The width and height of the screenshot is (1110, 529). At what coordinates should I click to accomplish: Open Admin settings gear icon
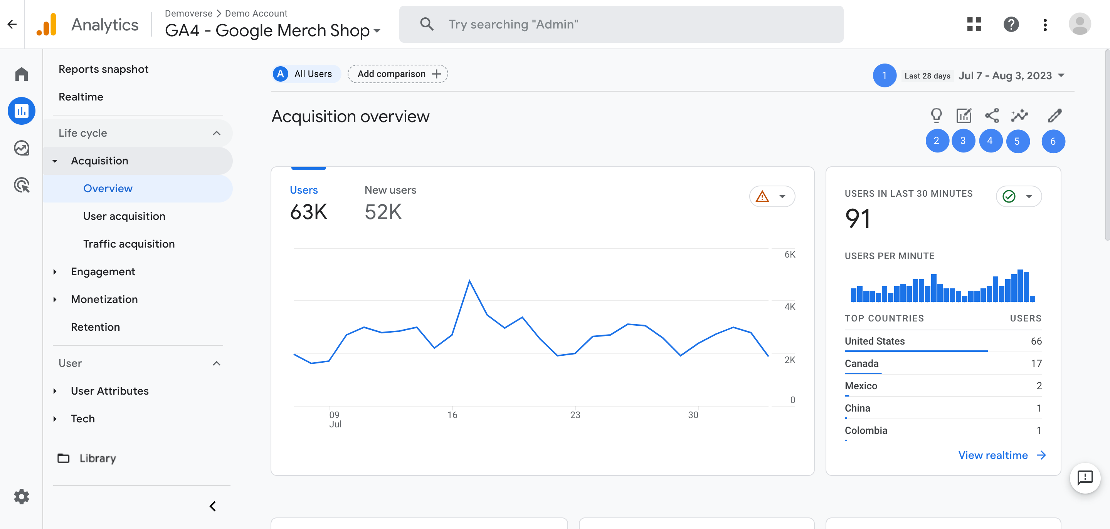click(x=22, y=496)
